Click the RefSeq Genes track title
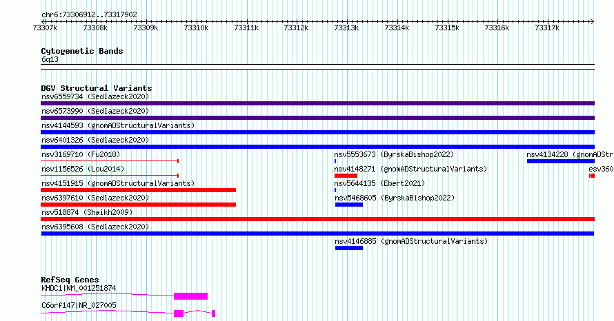 click(70, 280)
